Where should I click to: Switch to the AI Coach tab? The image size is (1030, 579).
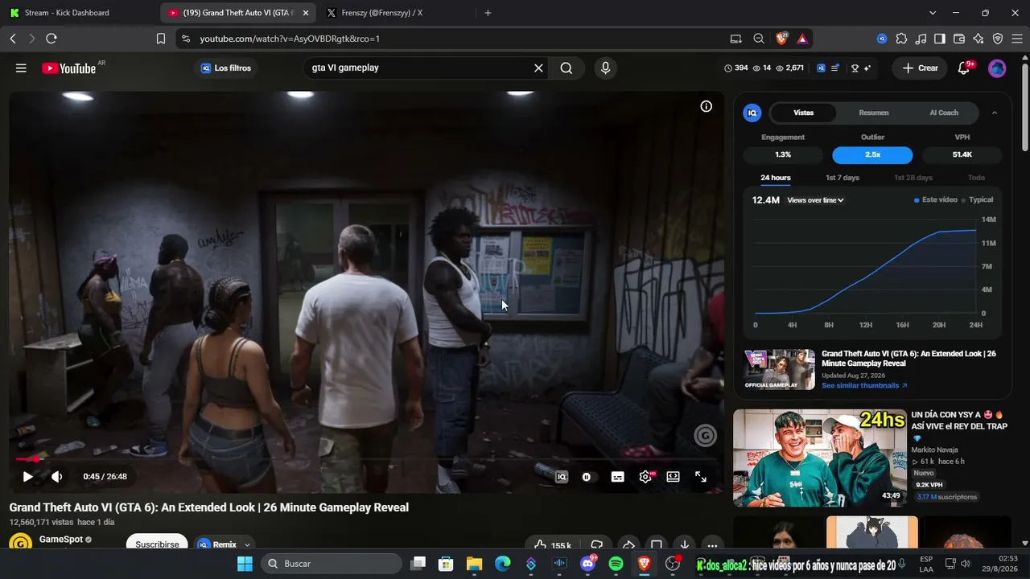pos(944,113)
